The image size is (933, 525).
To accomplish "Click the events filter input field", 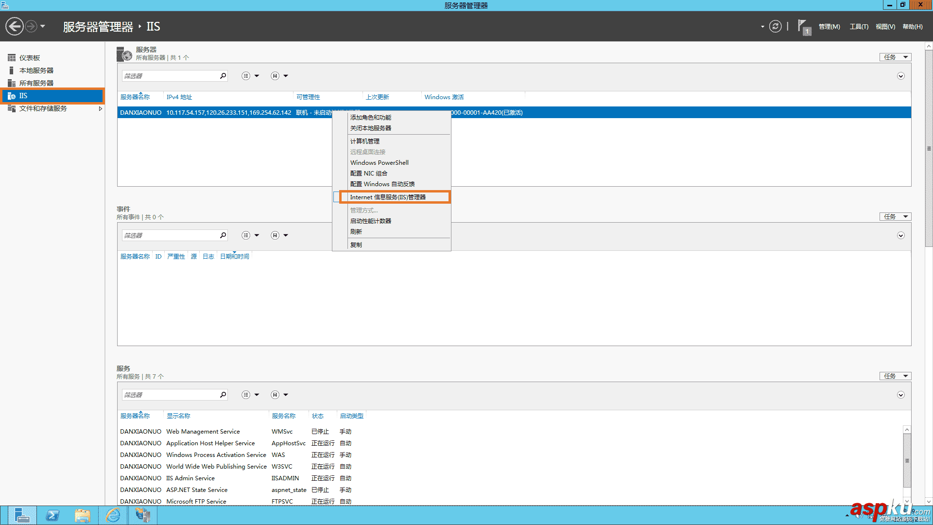I will [x=170, y=235].
